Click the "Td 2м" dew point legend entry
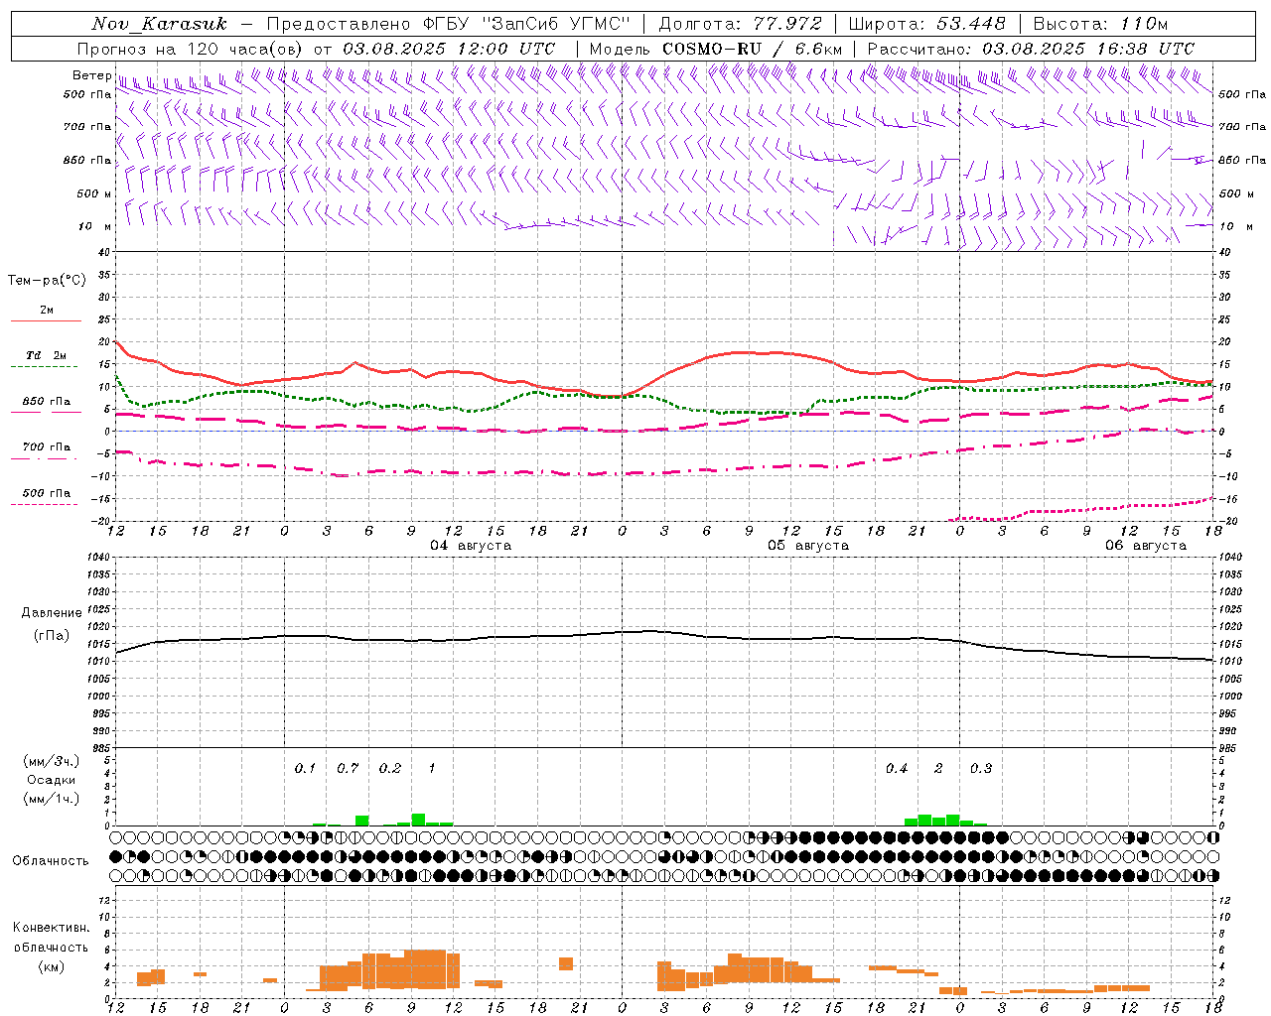 tap(46, 355)
